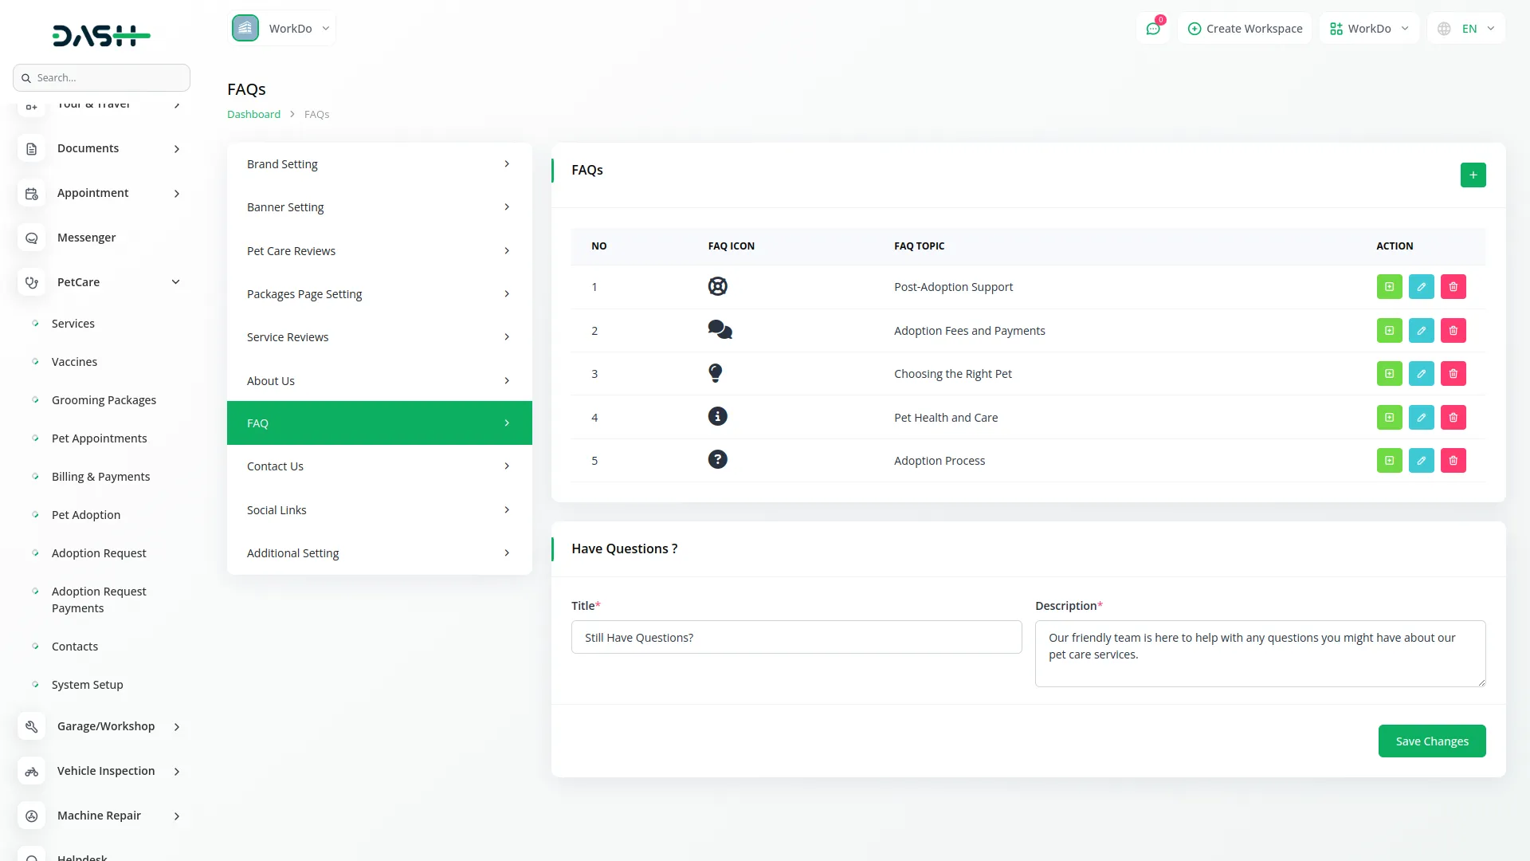Click the green add FAQ plus button
This screenshot has height=861, width=1530.
click(x=1473, y=175)
